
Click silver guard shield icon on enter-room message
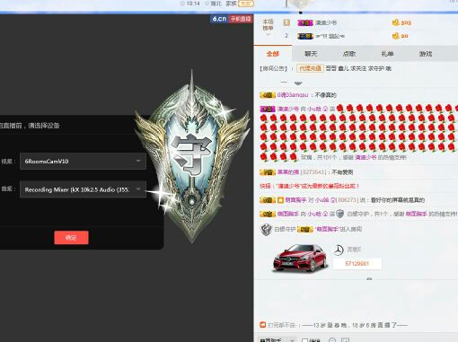pyautogui.click(x=266, y=230)
